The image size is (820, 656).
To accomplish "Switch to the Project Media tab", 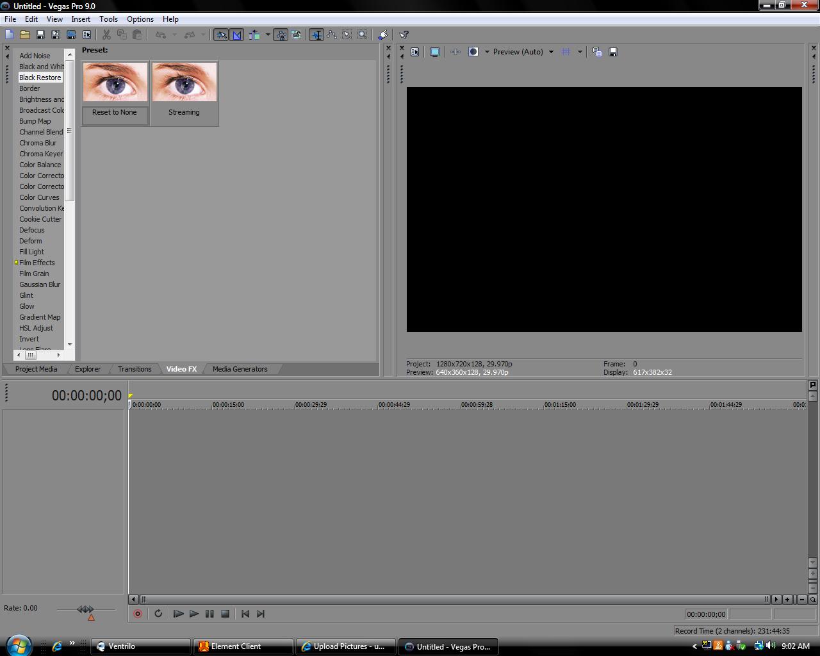I will [36, 369].
